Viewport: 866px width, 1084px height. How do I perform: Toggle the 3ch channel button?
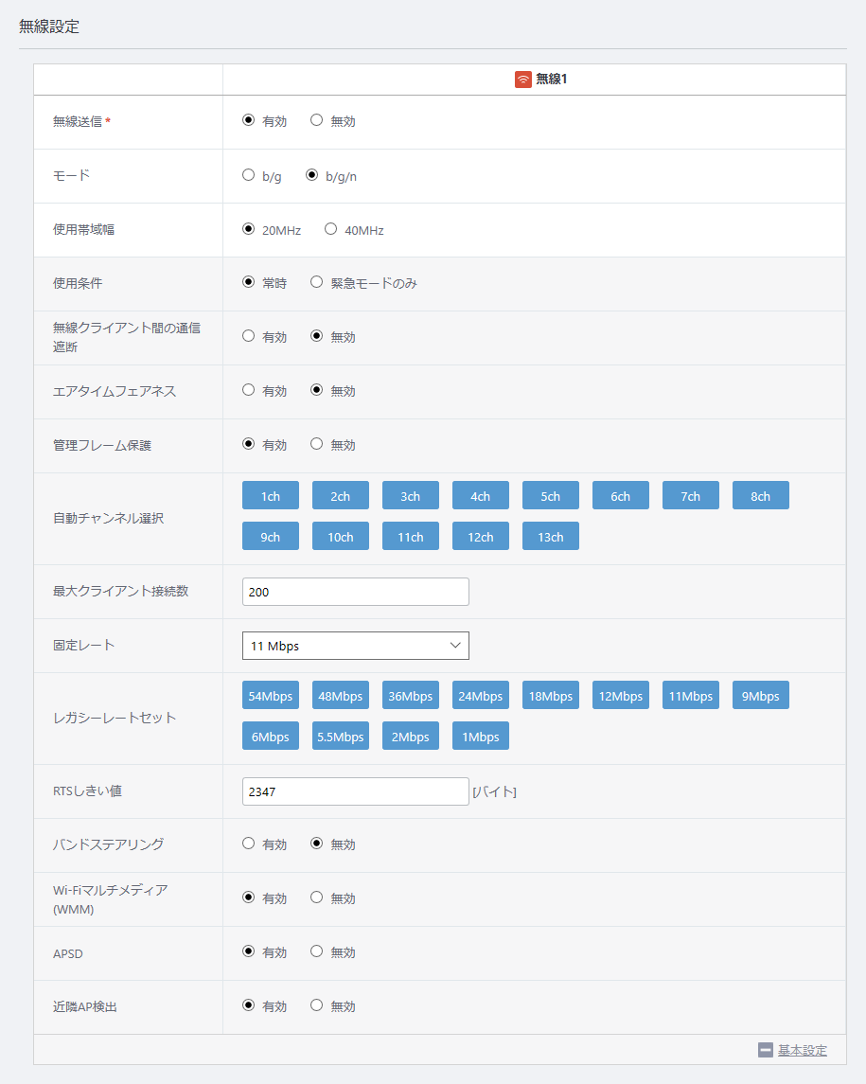411,496
